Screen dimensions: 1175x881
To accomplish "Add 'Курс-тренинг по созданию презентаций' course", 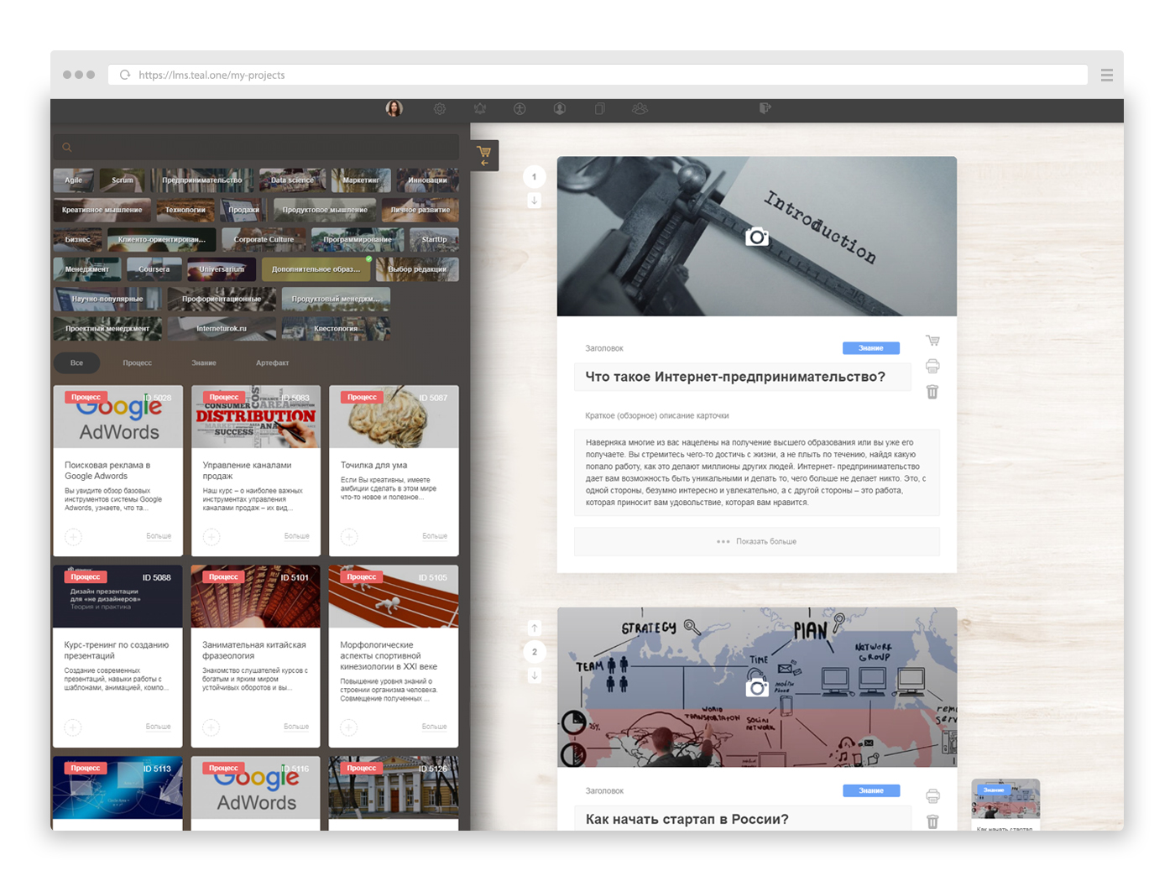I will point(74,727).
